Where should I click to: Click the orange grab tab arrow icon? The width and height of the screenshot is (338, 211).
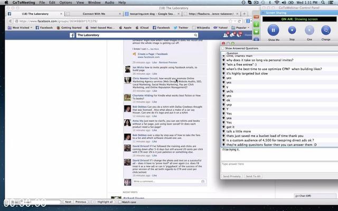coord(256,17)
